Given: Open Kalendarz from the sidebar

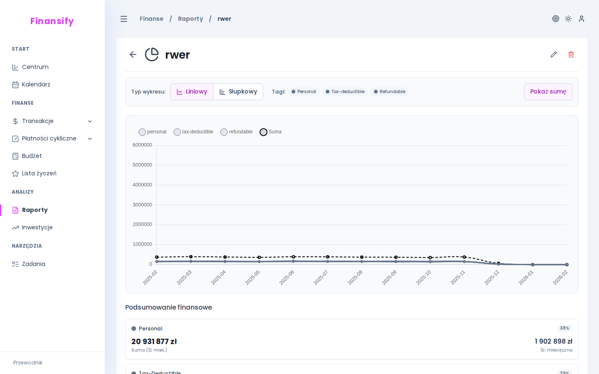Looking at the screenshot, I should click(x=36, y=84).
